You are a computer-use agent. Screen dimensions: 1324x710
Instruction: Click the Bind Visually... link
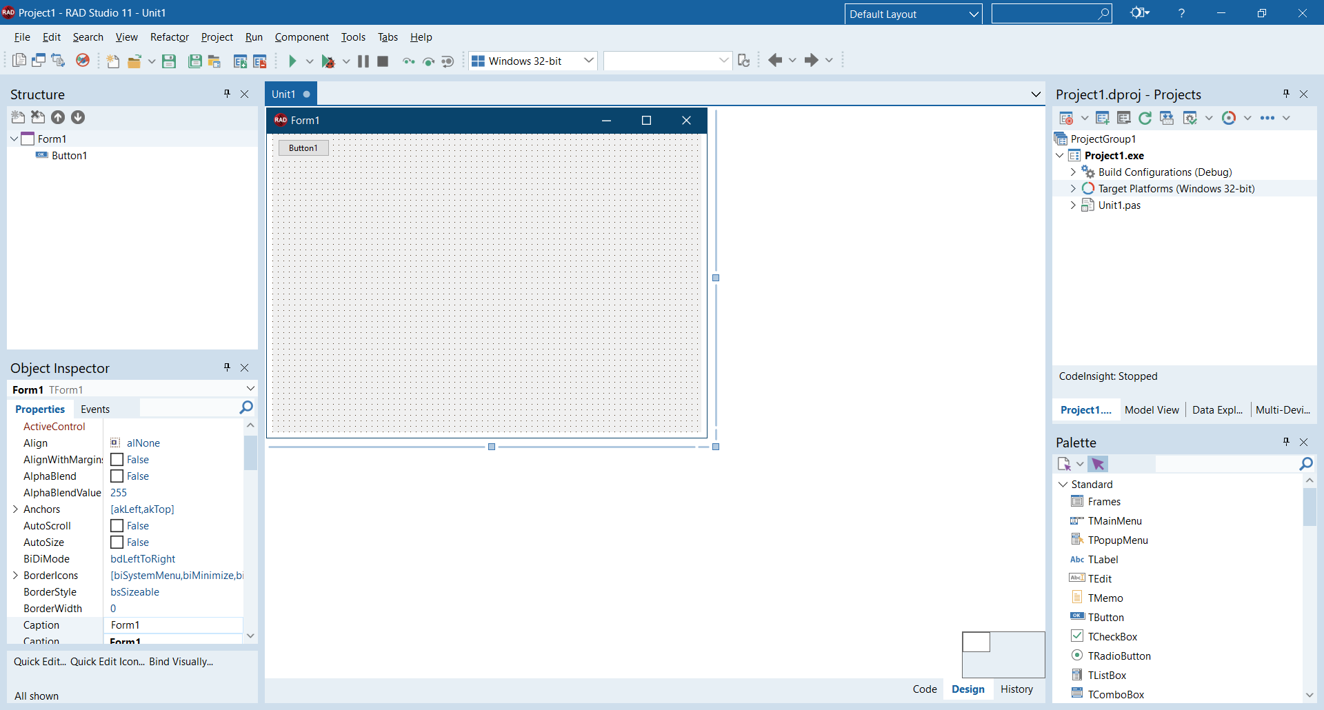point(181,661)
